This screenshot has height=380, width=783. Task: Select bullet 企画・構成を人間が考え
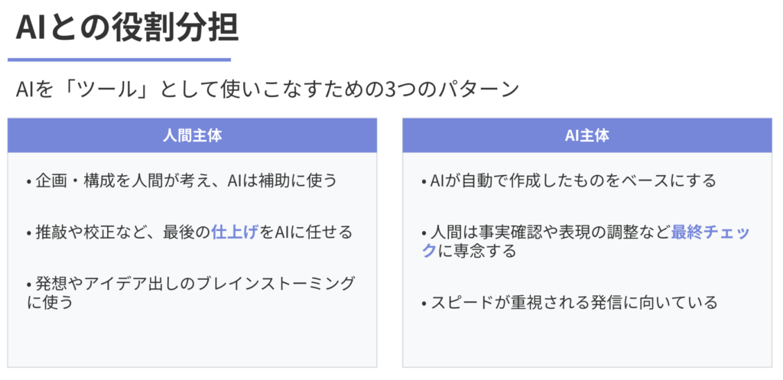point(182,180)
